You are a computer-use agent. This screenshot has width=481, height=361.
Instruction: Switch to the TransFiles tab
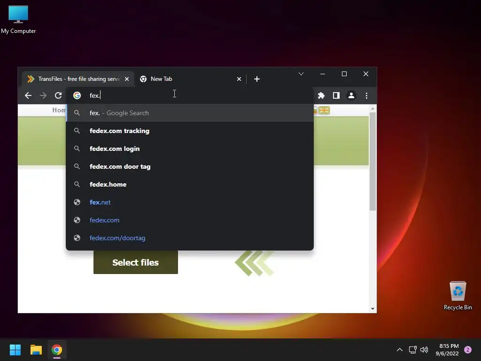coord(78,79)
